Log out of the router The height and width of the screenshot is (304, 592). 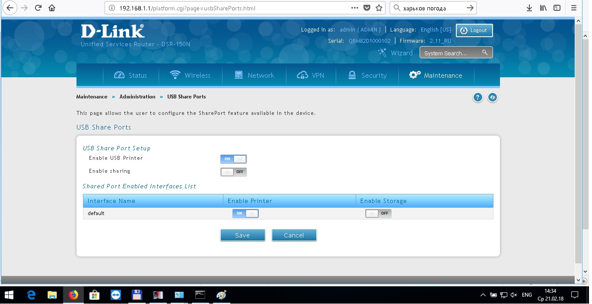click(474, 30)
